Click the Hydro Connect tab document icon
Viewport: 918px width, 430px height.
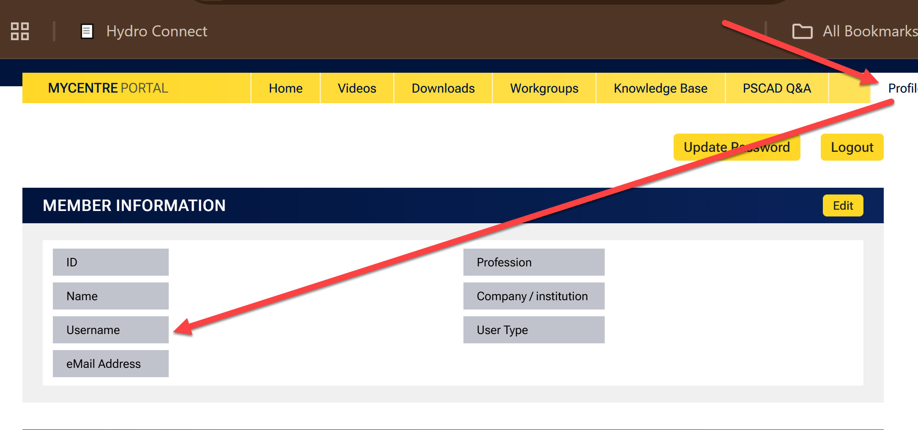[x=88, y=31]
